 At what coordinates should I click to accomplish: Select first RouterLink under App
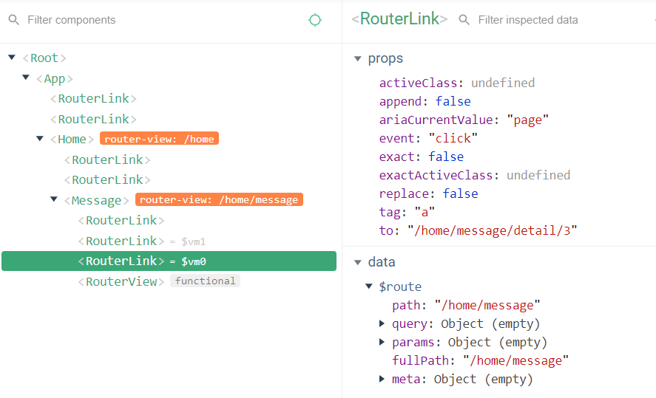(93, 98)
